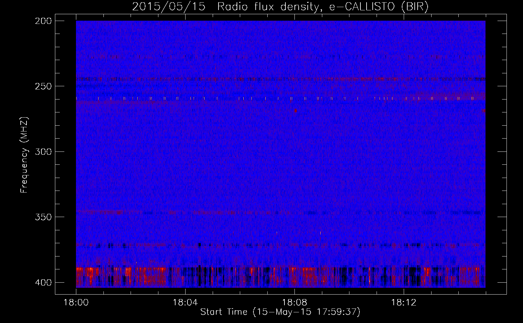Viewport: 523px width, 323px height.
Task: Click the 18:08 time tick label
Action: [x=294, y=303]
